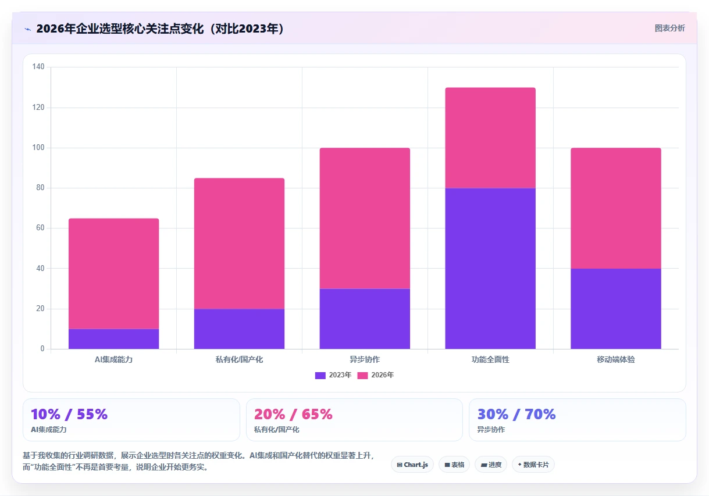Click the pink 2026 bar for AI集成能力
This screenshot has width=709, height=496.
(x=114, y=274)
